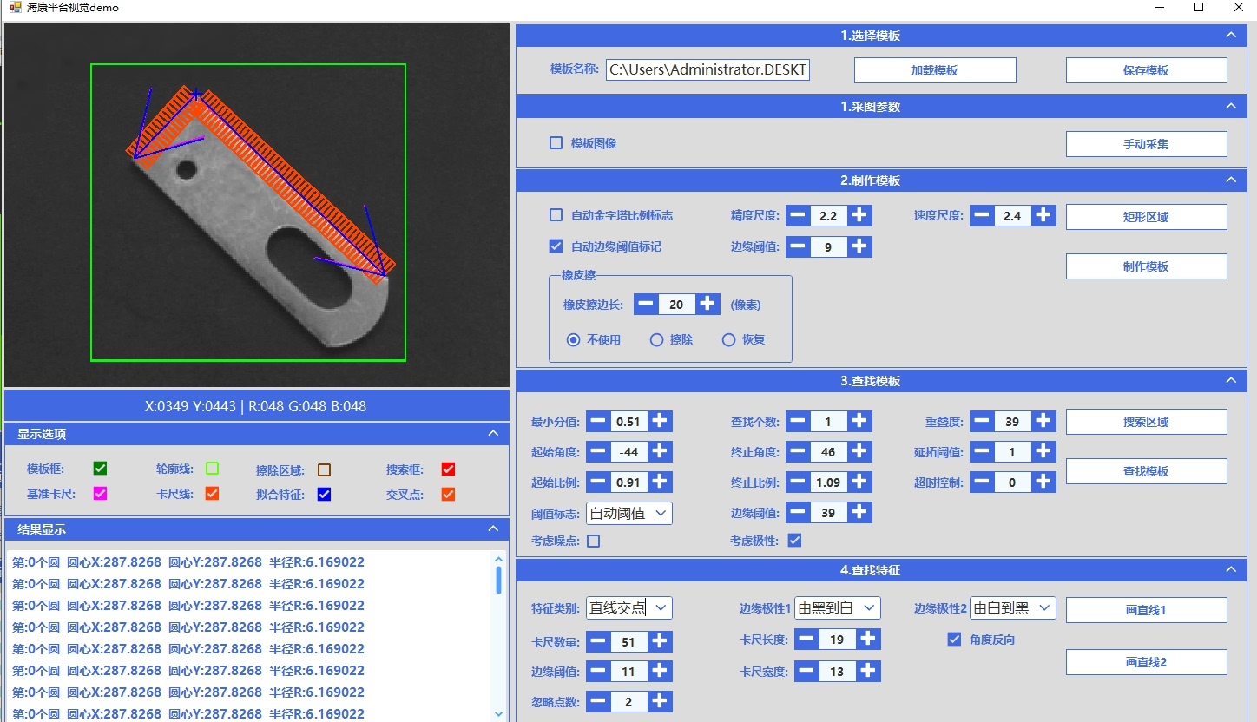Click the 模板名称 path input field
The image size is (1257, 722).
pos(707,70)
